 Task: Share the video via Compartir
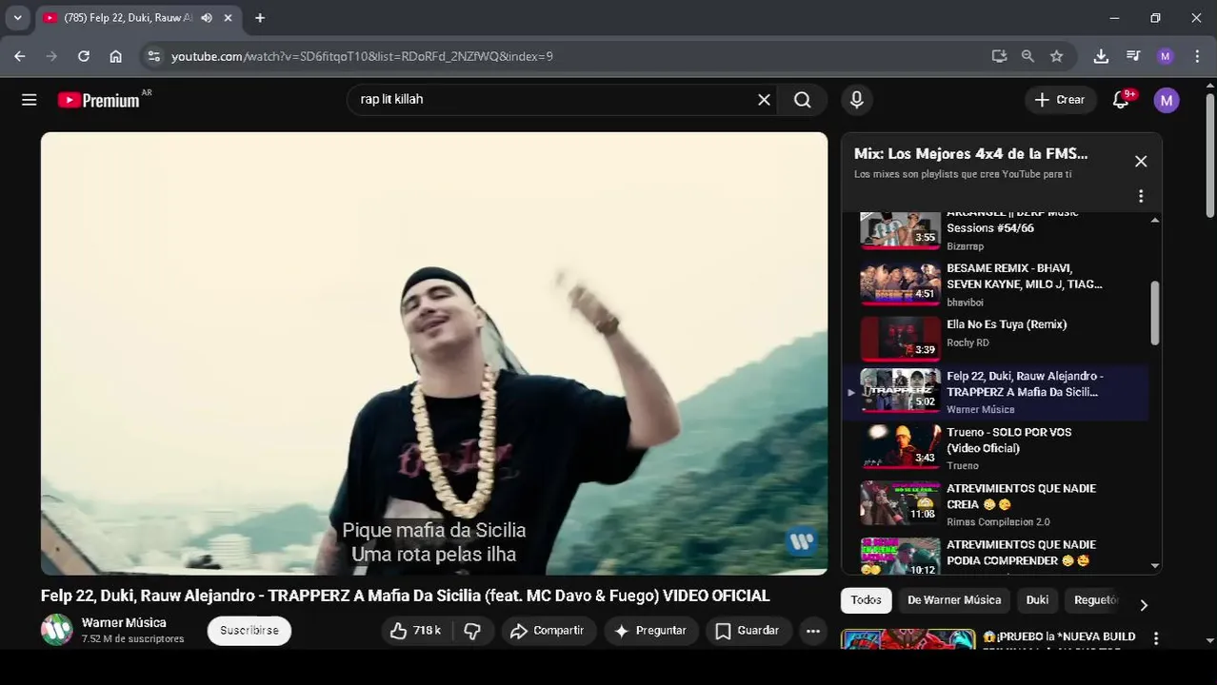pyautogui.click(x=547, y=631)
